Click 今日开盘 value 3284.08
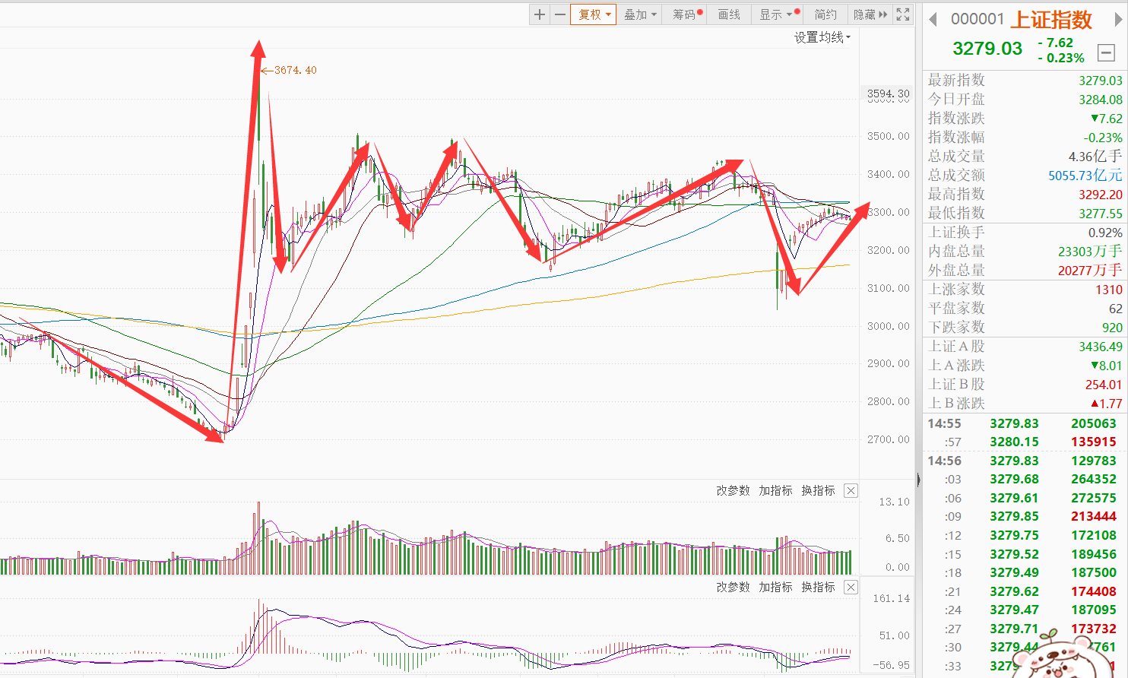1128x678 pixels. pyautogui.click(x=1100, y=100)
